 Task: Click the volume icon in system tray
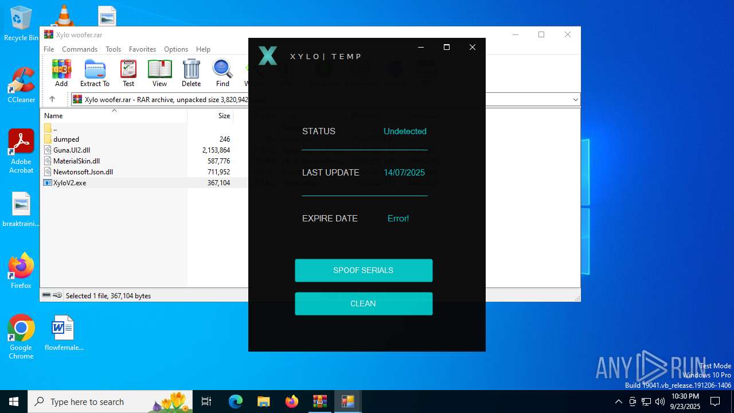pos(660,402)
